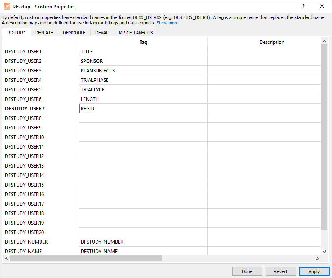Click the scroll down arrow of the table
This screenshot has height=278, width=332.
pos(324,252)
